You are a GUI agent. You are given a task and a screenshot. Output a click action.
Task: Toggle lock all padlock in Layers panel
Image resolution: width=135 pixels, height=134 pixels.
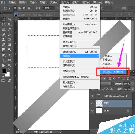[x=112, y=89]
